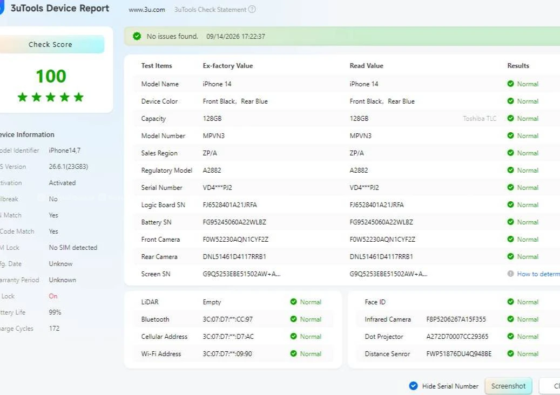Click Normal check icon in Front Camera row
560x395 pixels.
pos(510,239)
